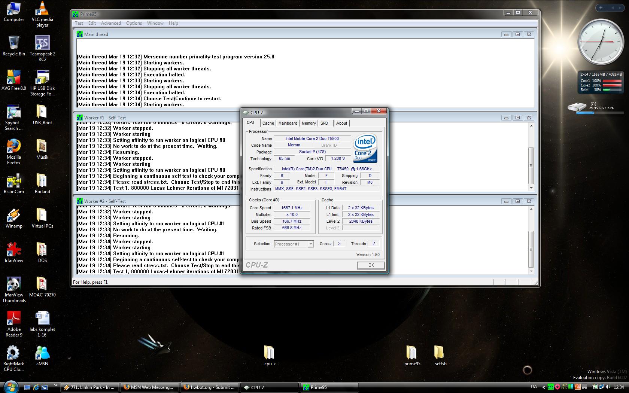Open Spybot Search & Destroy shortcut

14,118
